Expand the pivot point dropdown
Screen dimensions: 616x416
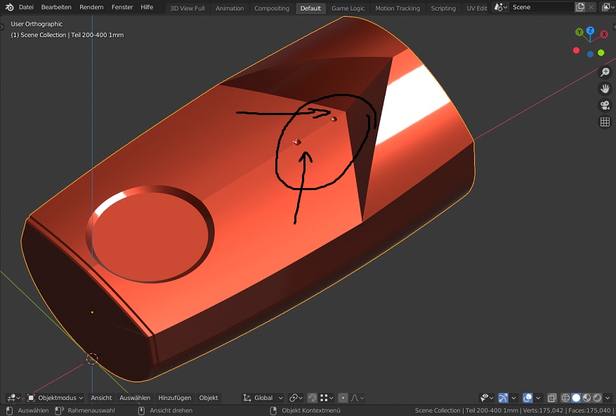(296, 398)
